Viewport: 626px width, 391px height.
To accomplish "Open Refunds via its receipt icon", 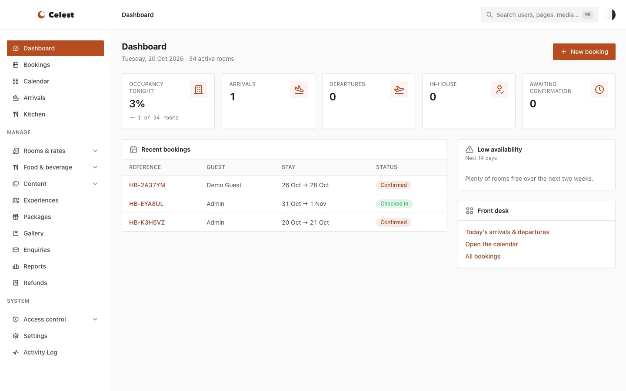I will tap(16, 283).
